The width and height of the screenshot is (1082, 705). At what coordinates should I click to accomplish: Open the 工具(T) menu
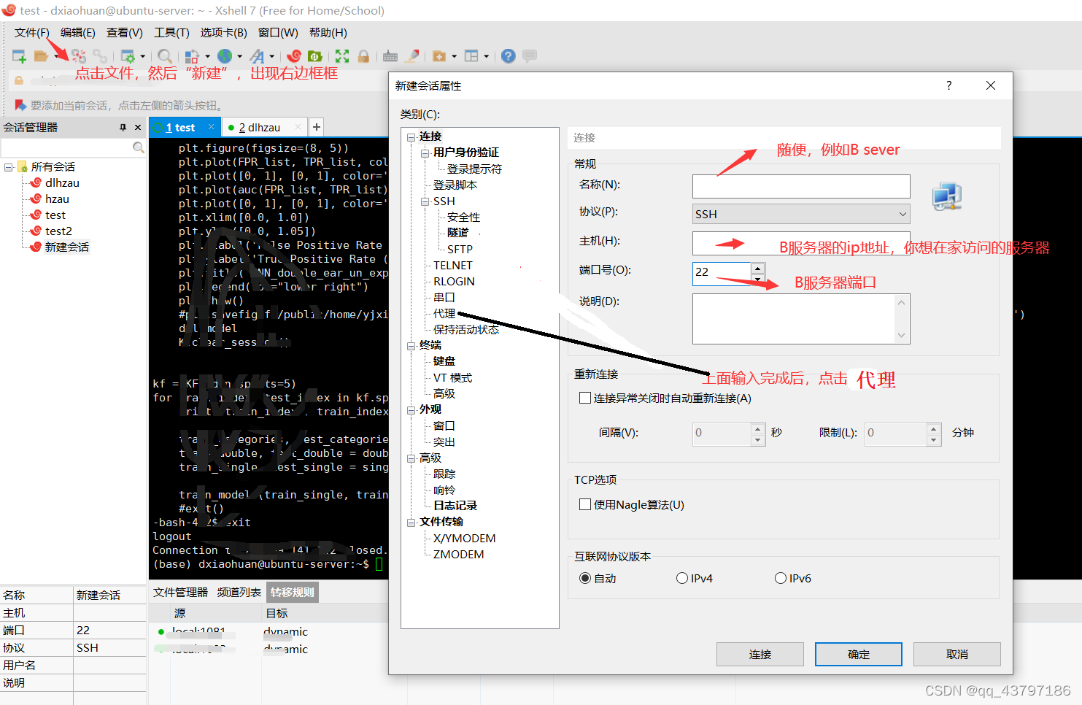pyautogui.click(x=171, y=33)
